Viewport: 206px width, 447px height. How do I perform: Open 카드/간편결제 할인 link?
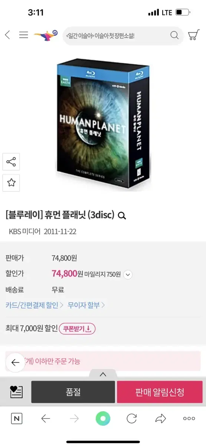pyautogui.click(x=35, y=305)
